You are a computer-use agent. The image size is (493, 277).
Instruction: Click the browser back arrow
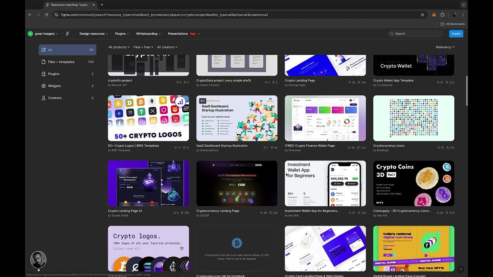(30, 15)
